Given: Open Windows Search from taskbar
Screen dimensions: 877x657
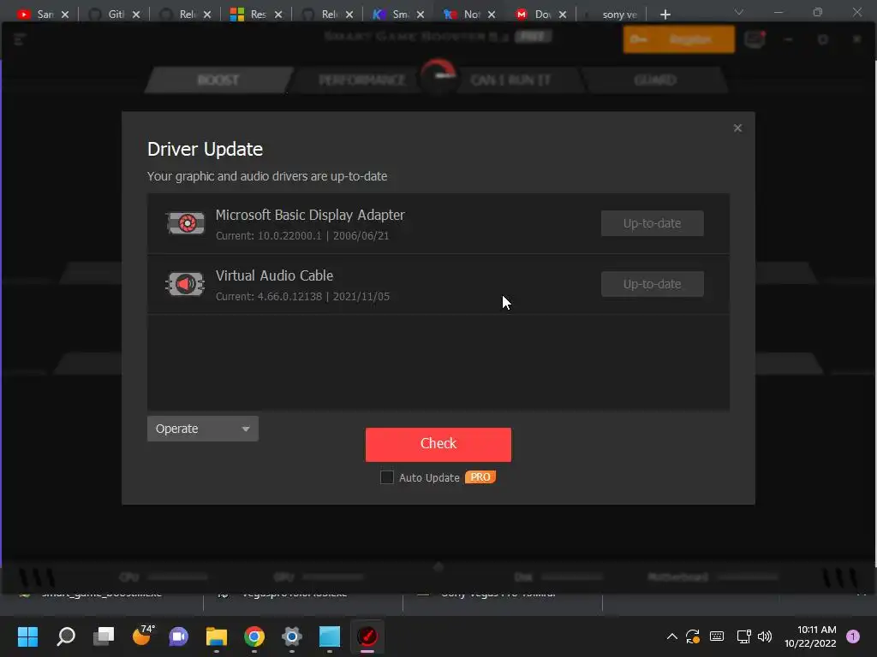Looking at the screenshot, I should click(66, 636).
